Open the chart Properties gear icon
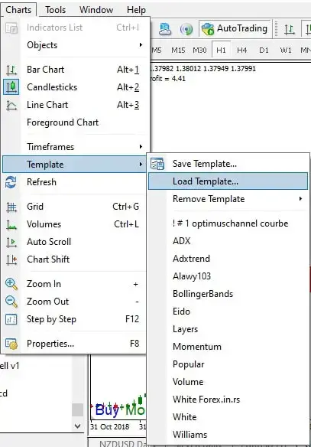This screenshot has height=447, width=311. pyautogui.click(x=11, y=344)
